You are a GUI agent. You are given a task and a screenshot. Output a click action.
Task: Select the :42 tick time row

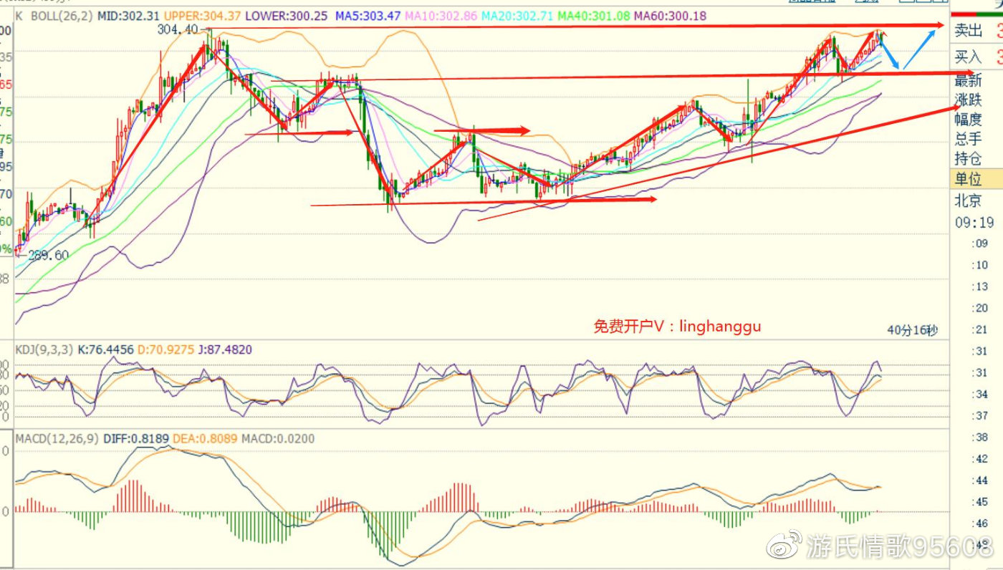[x=980, y=458]
